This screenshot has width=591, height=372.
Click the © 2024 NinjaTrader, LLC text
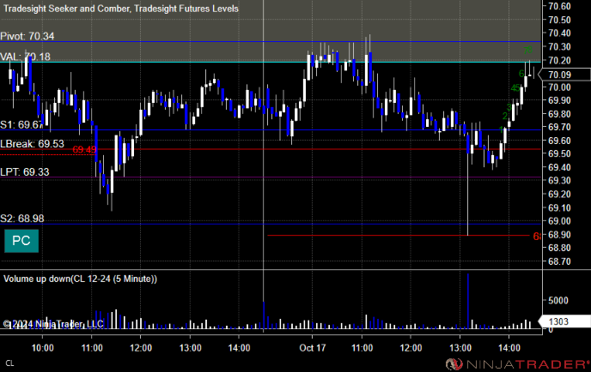click(x=53, y=324)
